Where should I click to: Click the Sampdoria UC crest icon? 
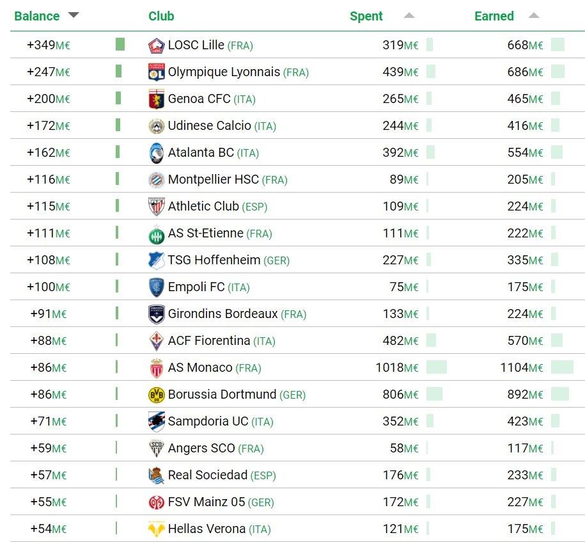pos(156,422)
